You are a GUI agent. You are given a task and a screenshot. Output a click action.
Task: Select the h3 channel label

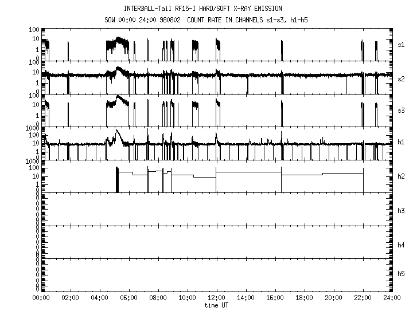[x=401, y=211]
